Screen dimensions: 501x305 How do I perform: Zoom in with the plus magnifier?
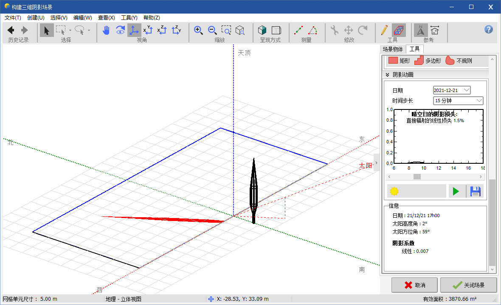[x=198, y=31]
